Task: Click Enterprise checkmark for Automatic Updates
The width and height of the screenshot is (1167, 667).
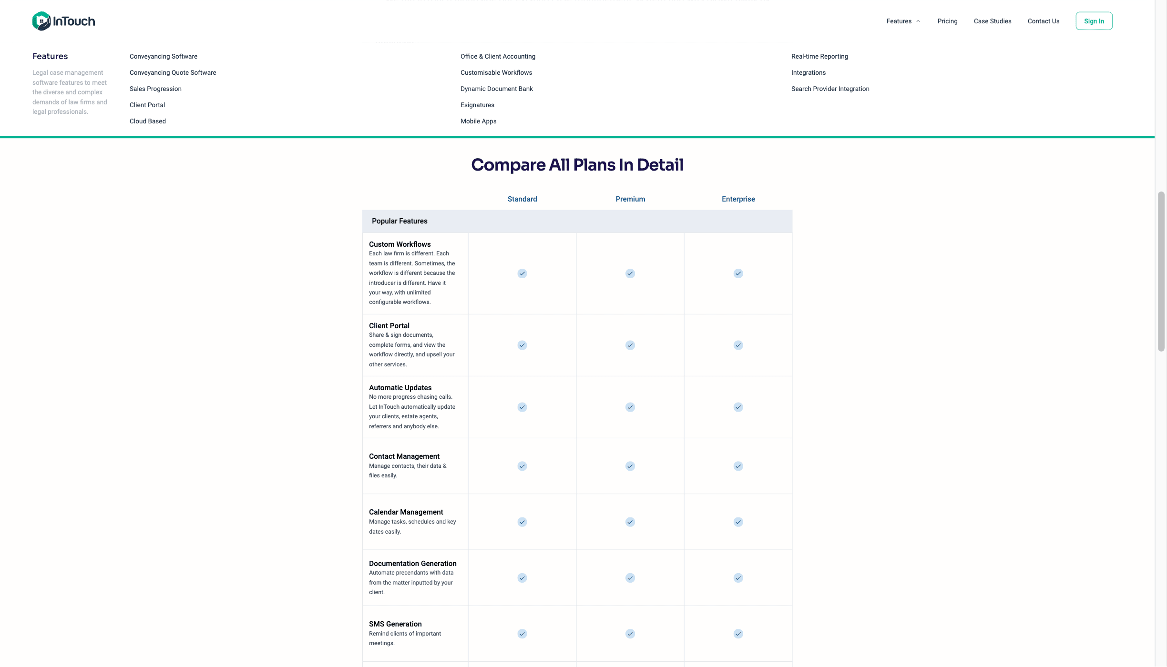Action: pos(738,407)
